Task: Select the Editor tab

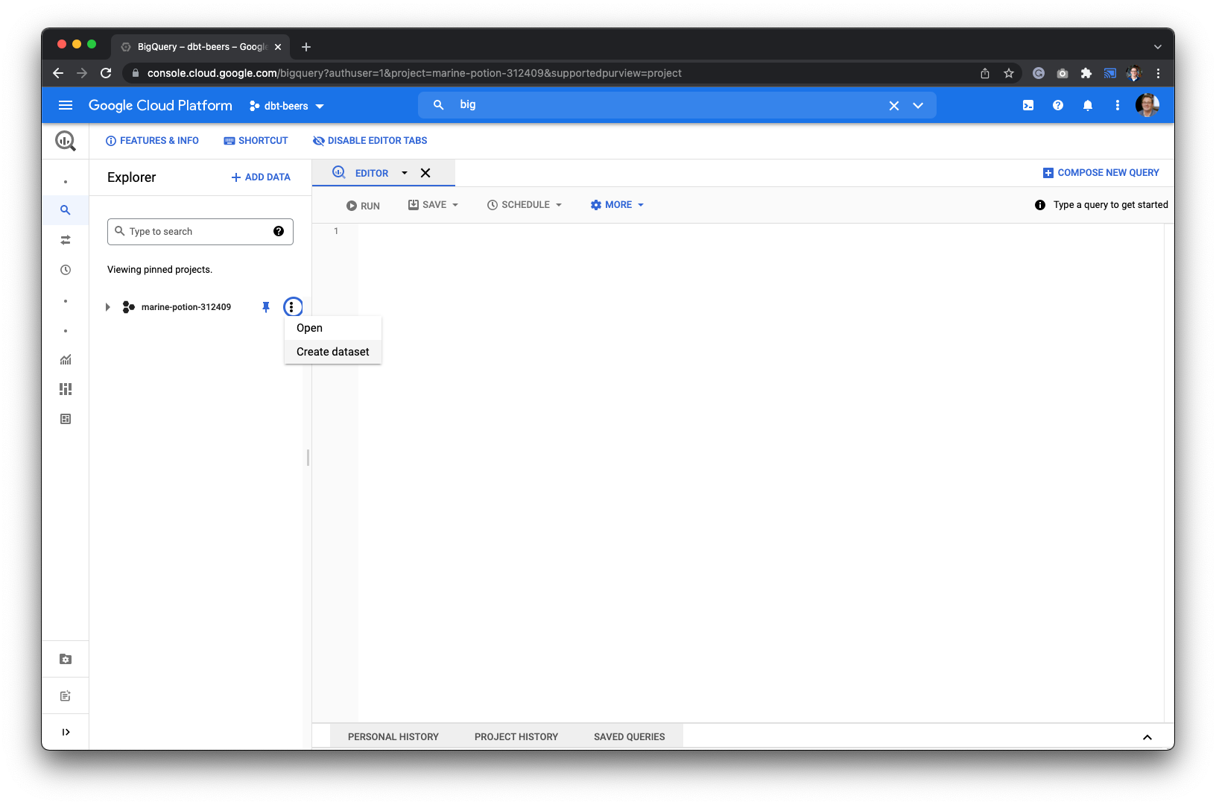Action: tap(371, 173)
